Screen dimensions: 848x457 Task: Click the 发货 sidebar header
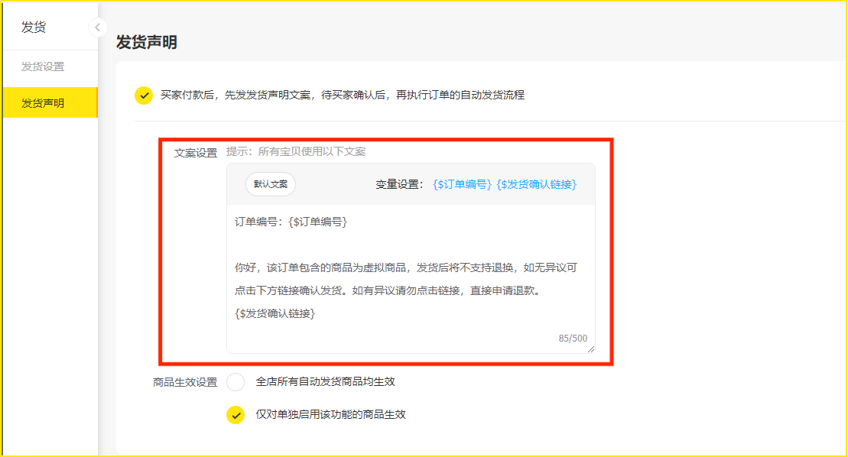34,28
